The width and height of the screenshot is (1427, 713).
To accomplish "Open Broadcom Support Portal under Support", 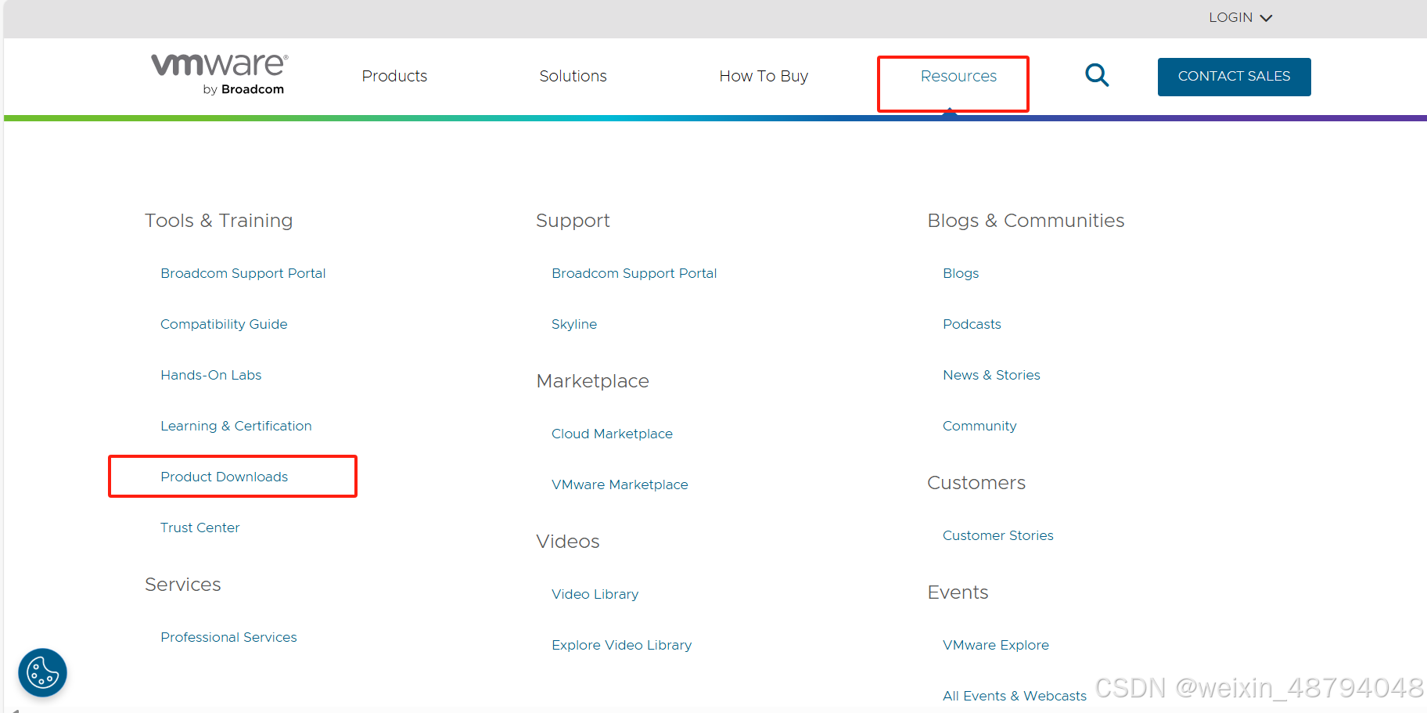I will click(634, 273).
